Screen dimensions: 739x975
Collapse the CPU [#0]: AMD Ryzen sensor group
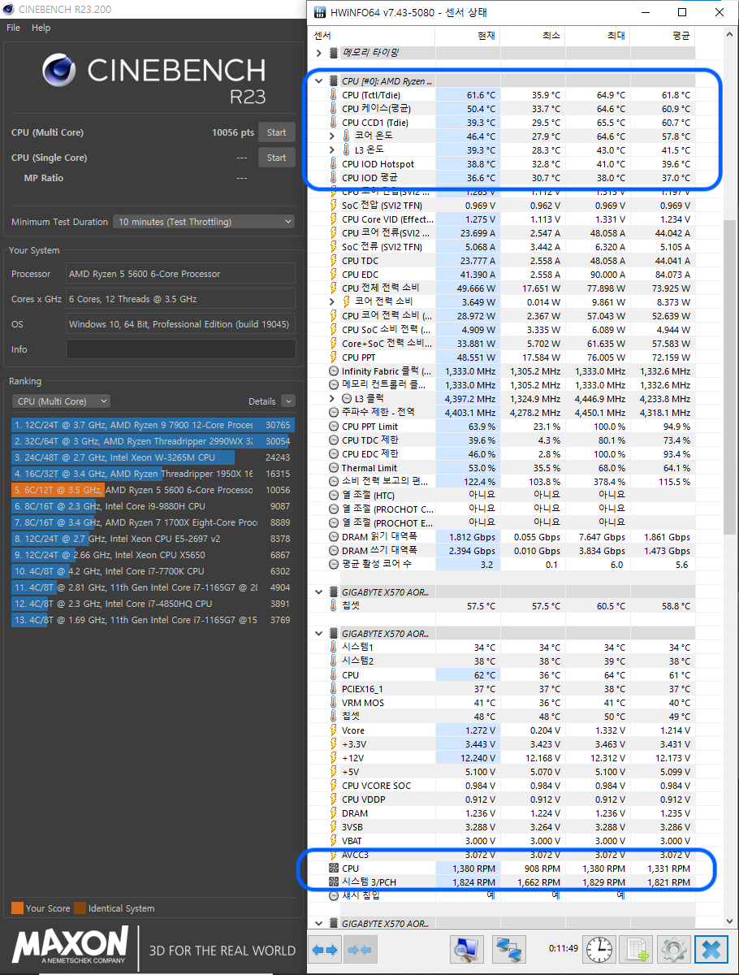[319, 81]
